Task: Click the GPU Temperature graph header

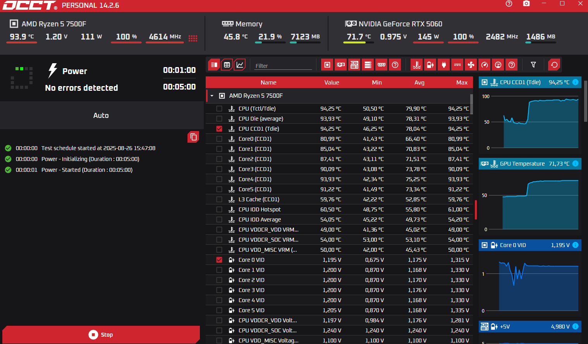Action: click(530, 164)
